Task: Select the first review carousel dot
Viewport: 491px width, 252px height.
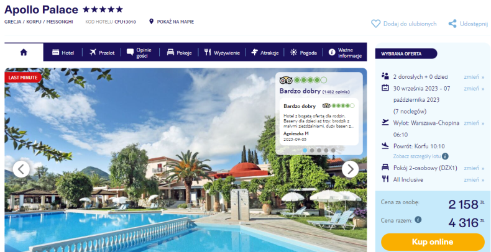Action: (x=305, y=150)
